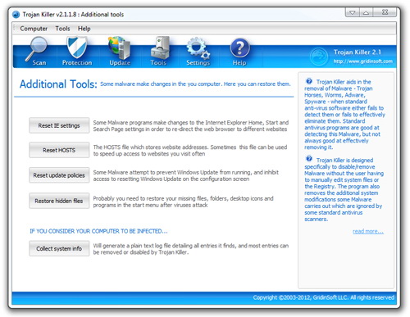The image size is (410, 317).
Task: Open the Computer menu
Action: click(34, 29)
